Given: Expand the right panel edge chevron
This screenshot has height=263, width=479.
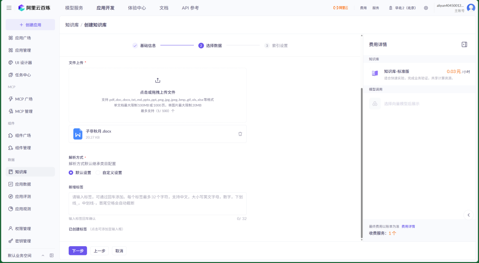Looking at the screenshot, I should [468, 215].
